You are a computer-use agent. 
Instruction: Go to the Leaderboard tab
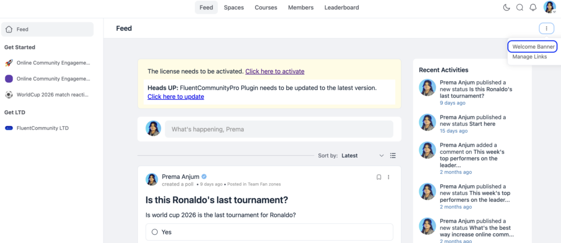341,8
